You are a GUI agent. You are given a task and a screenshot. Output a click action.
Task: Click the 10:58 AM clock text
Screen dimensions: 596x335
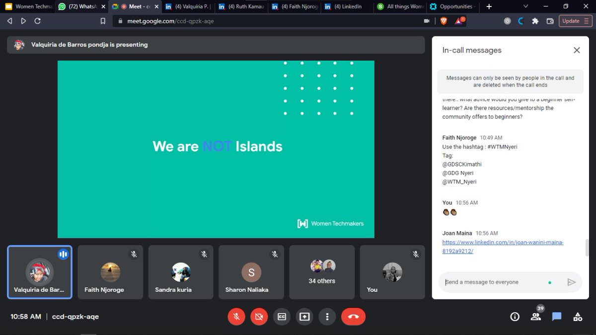[26, 317]
